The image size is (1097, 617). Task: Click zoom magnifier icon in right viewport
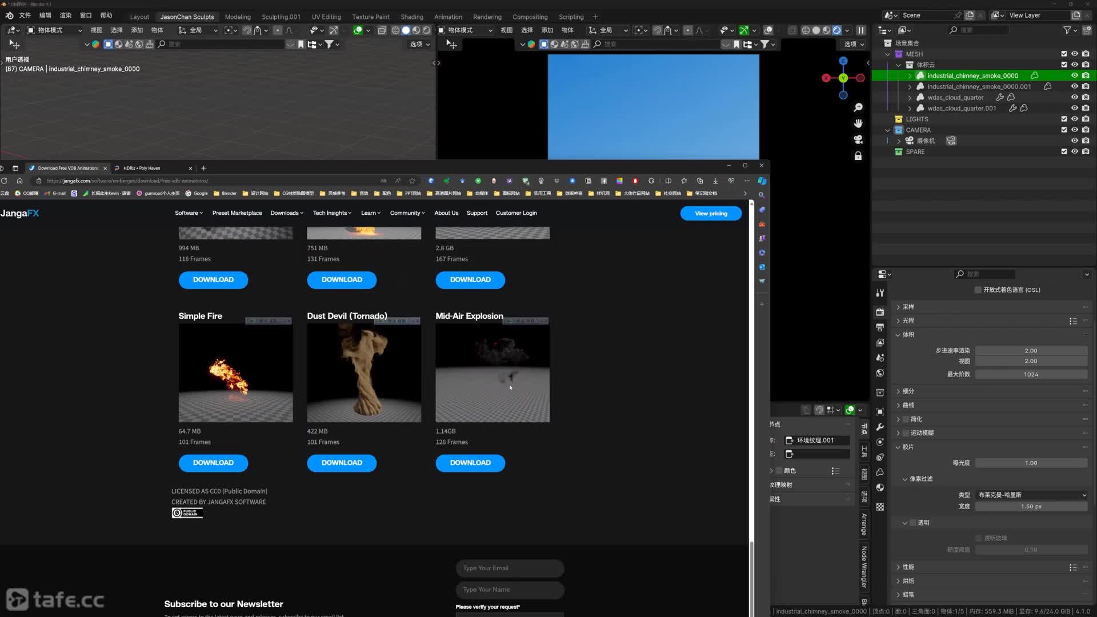pyautogui.click(x=858, y=107)
